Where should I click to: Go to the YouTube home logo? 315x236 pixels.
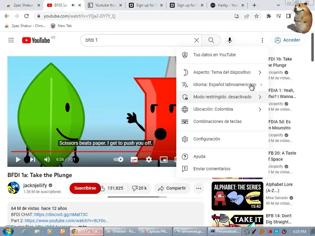(36, 40)
